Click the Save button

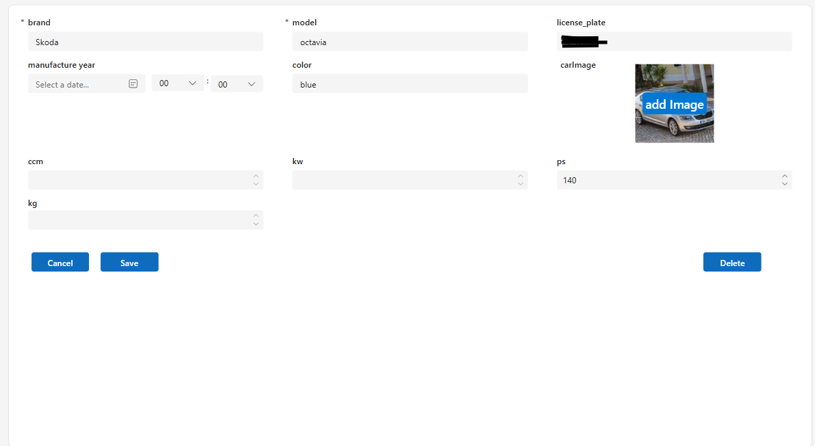(129, 262)
